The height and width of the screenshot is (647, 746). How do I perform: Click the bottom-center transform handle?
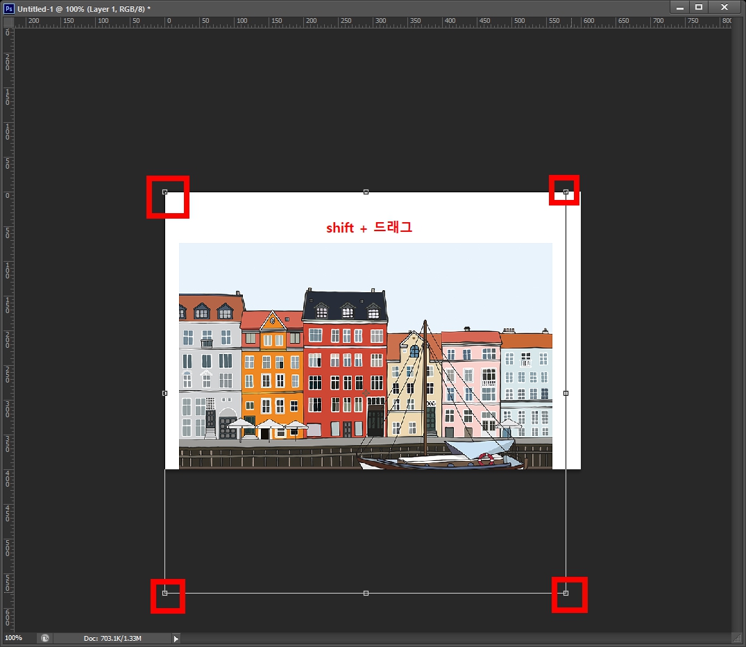pyautogui.click(x=366, y=594)
